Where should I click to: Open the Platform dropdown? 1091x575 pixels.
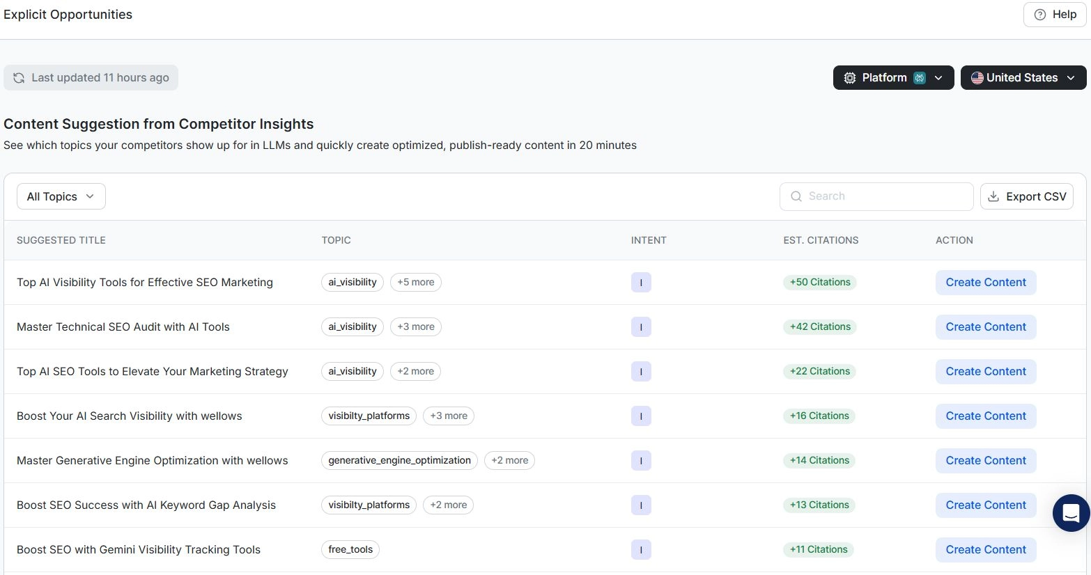892,78
